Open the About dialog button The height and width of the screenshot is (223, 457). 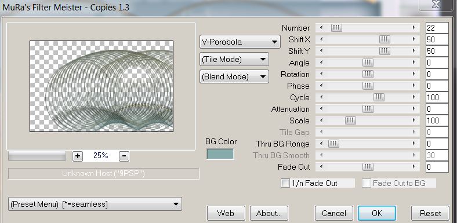(x=269, y=213)
